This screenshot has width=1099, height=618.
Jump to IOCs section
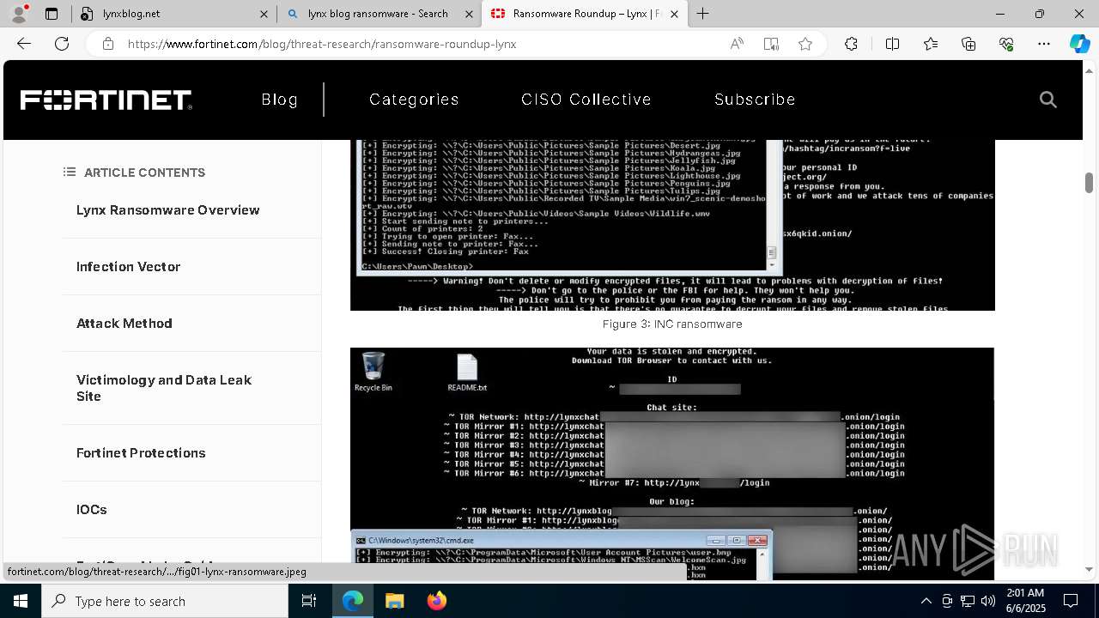[92, 510]
